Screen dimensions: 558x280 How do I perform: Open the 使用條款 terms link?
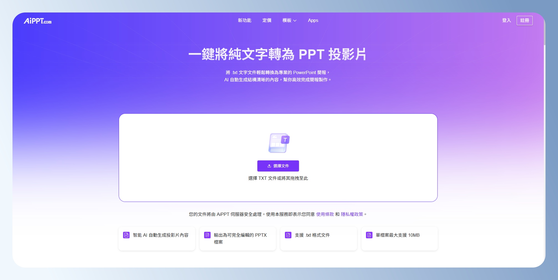tap(325, 214)
